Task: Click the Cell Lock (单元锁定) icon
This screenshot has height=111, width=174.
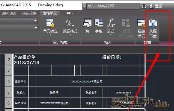Action: pyautogui.click(x=50, y=23)
